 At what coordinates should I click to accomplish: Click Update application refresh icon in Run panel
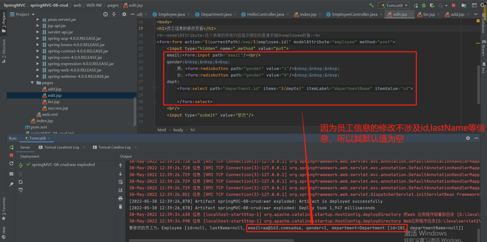(x=11, y=163)
